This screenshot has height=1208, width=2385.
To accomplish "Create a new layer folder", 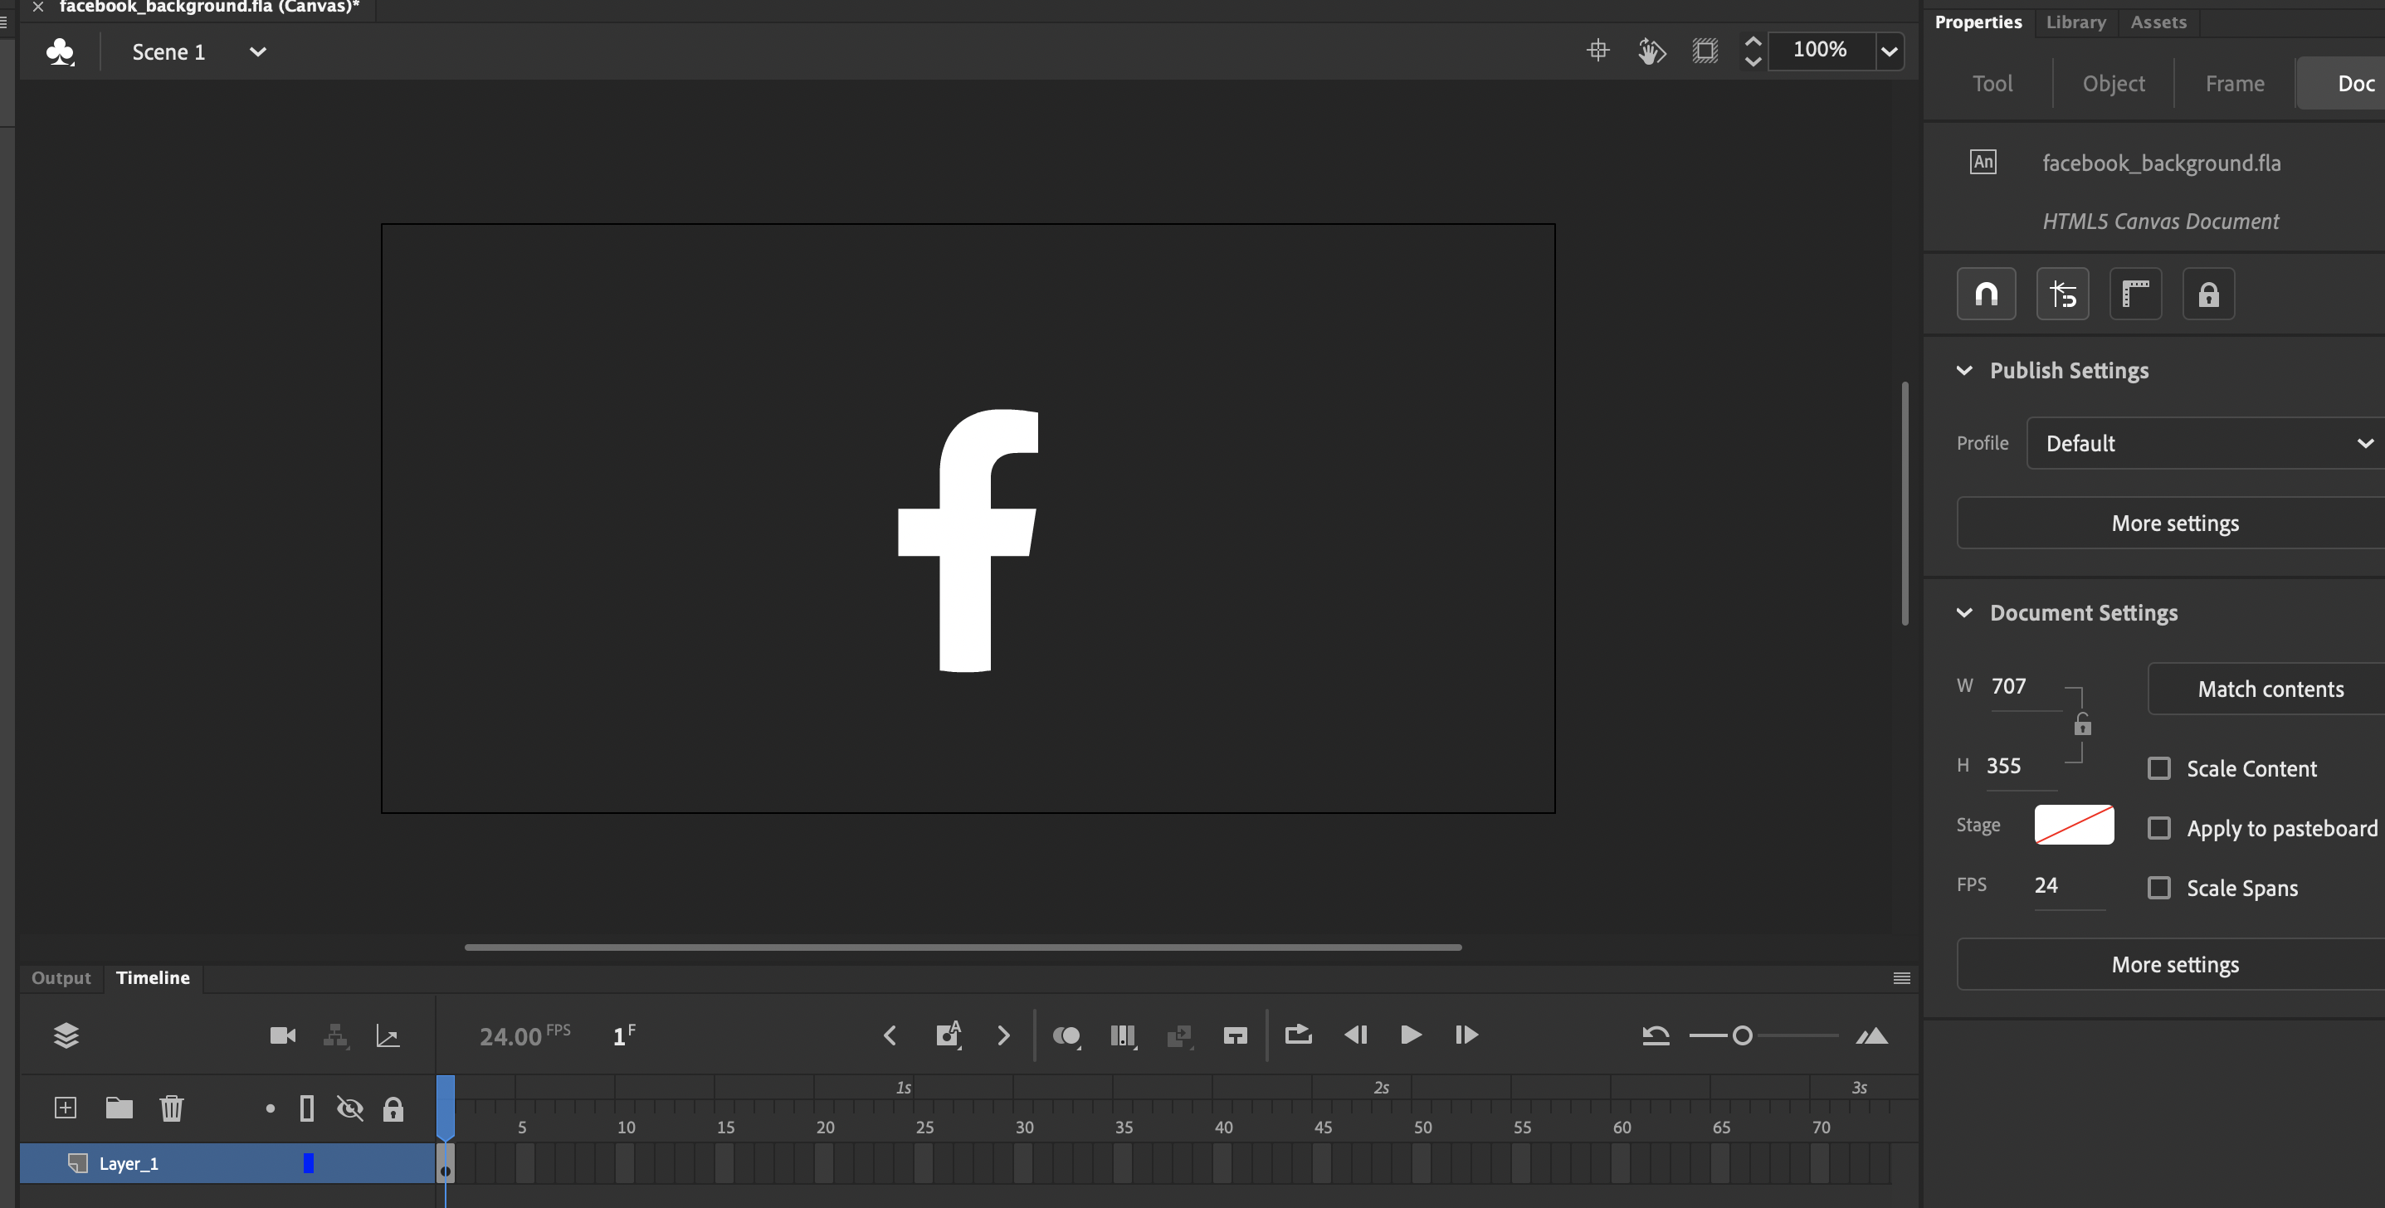I will point(119,1108).
